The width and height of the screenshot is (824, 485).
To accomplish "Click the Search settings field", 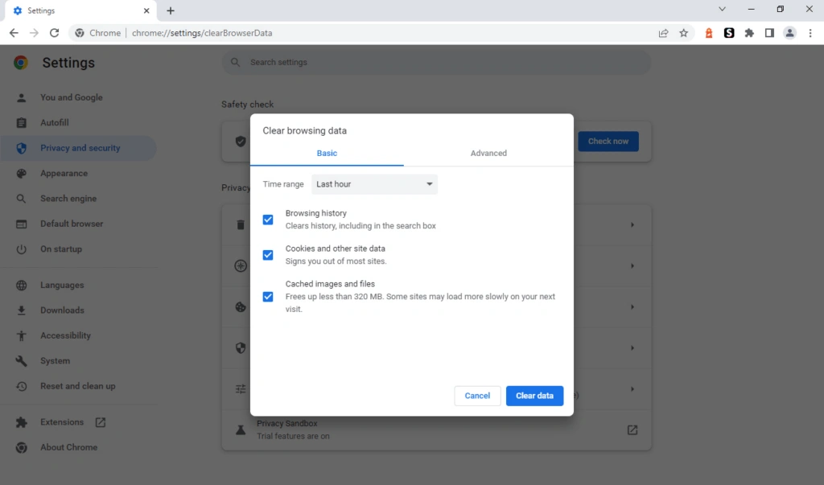I will 436,63.
